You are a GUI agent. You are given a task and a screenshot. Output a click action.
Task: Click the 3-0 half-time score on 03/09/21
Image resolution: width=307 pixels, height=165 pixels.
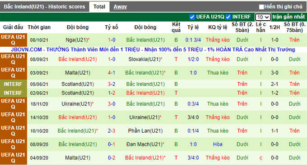point(274,73)
